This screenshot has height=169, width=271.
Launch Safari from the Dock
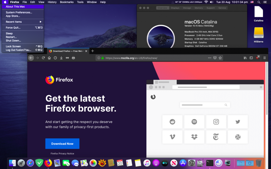coord(30,163)
